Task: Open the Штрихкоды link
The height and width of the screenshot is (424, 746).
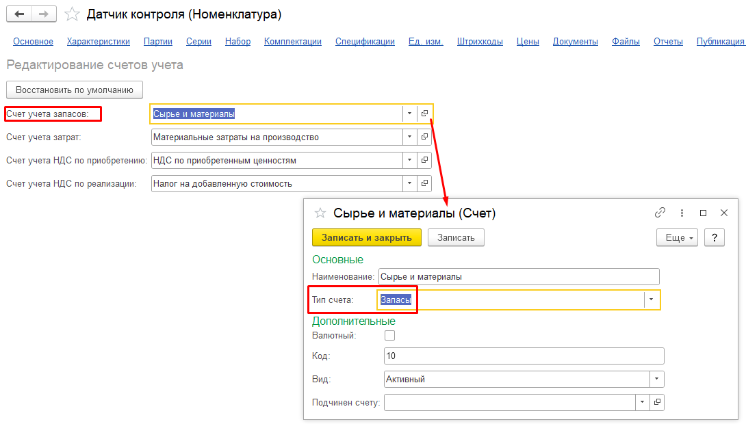Action: tap(480, 41)
